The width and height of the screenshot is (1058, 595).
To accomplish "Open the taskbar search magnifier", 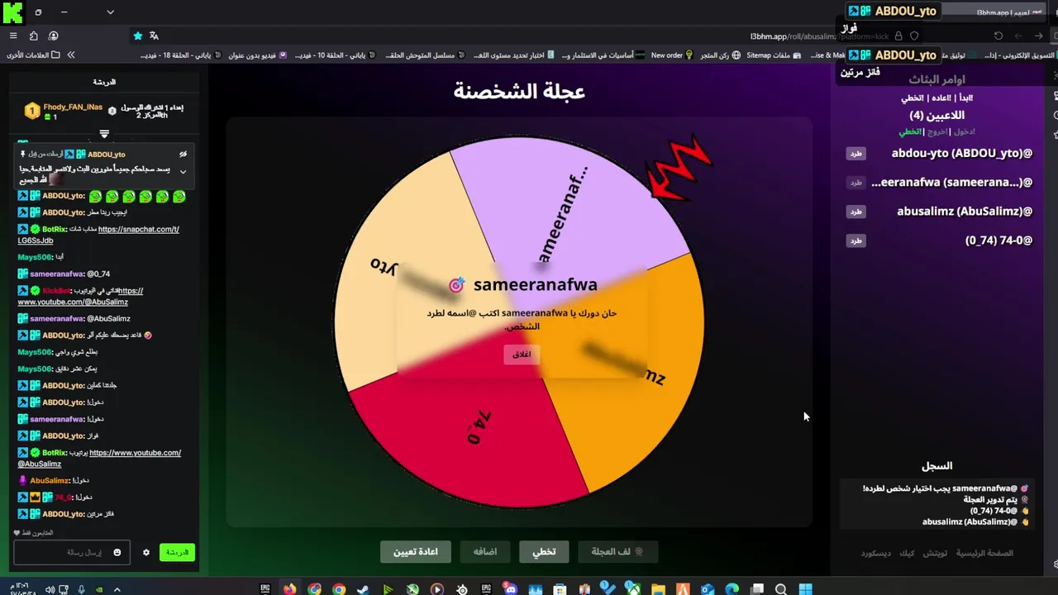I will [781, 588].
